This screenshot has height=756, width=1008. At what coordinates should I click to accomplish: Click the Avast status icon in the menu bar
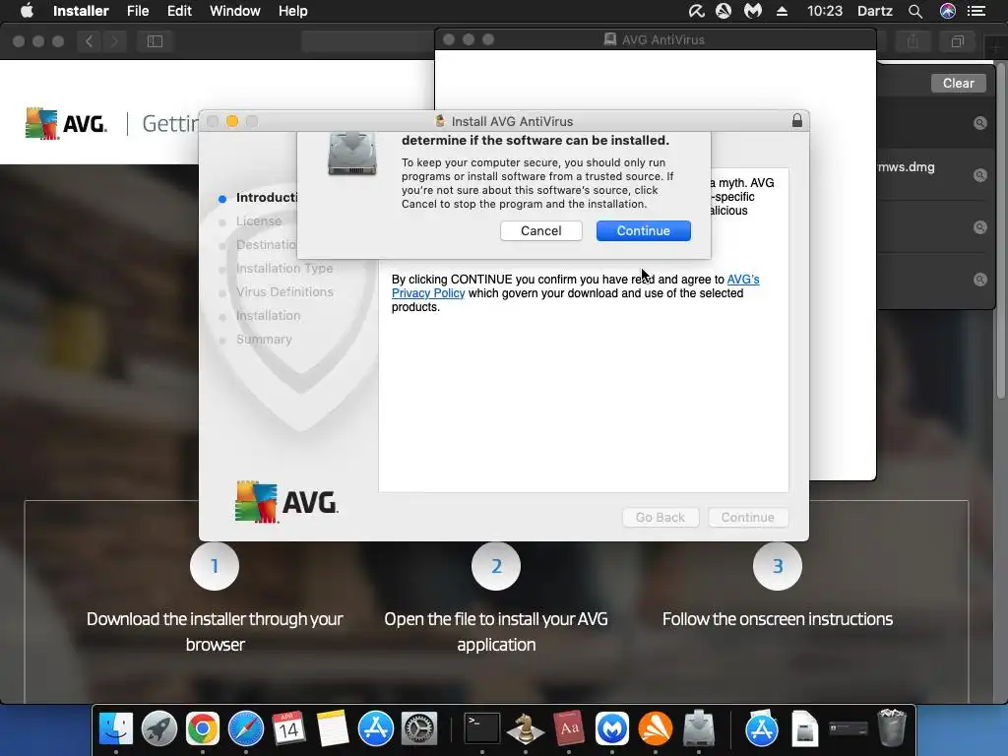point(724,11)
